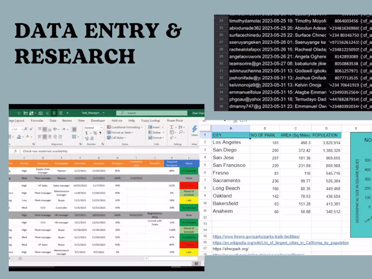Image resolution: width=372 pixels, height=279 pixels.
Task: Open the Format as Table dropdown
Action: (120, 133)
